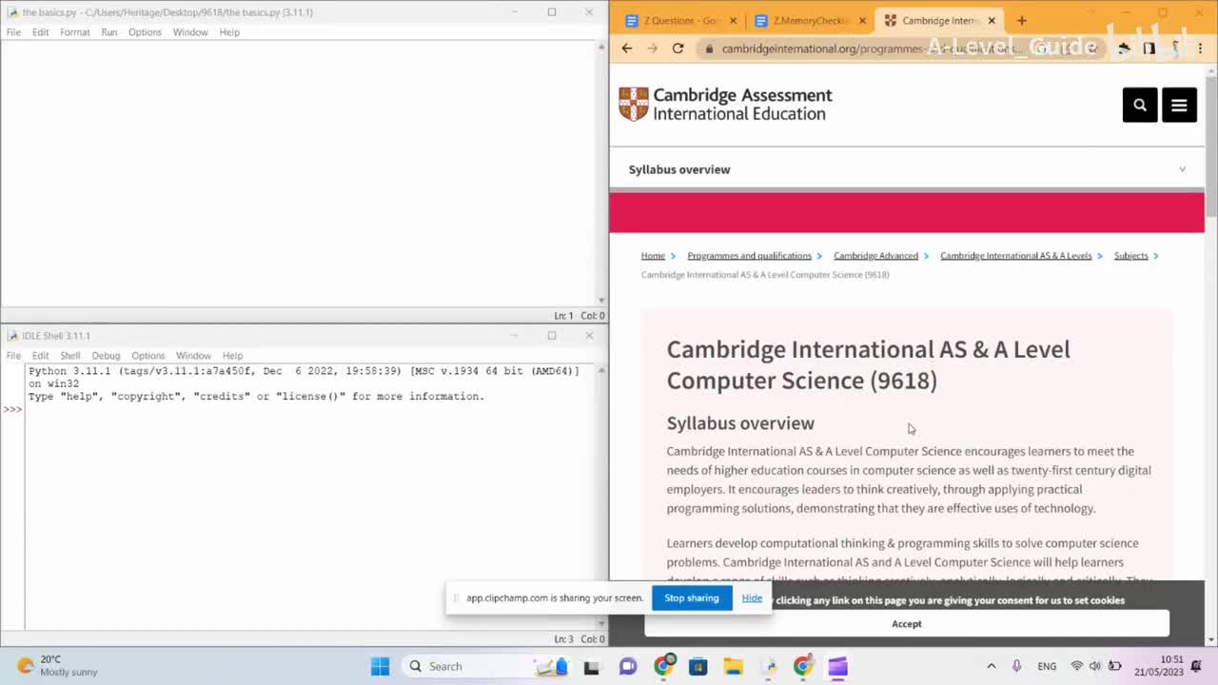Open the battery tray icon
Image resolution: width=1218 pixels, height=685 pixels.
tap(1114, 666)
